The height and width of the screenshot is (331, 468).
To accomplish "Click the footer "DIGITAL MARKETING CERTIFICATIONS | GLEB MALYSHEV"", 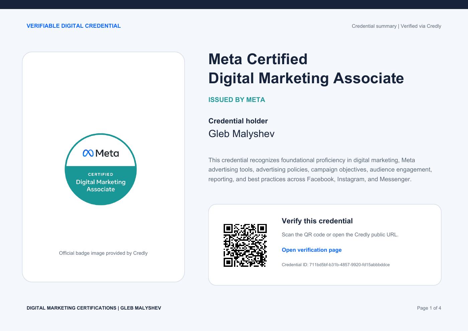I will pos(94,308).
